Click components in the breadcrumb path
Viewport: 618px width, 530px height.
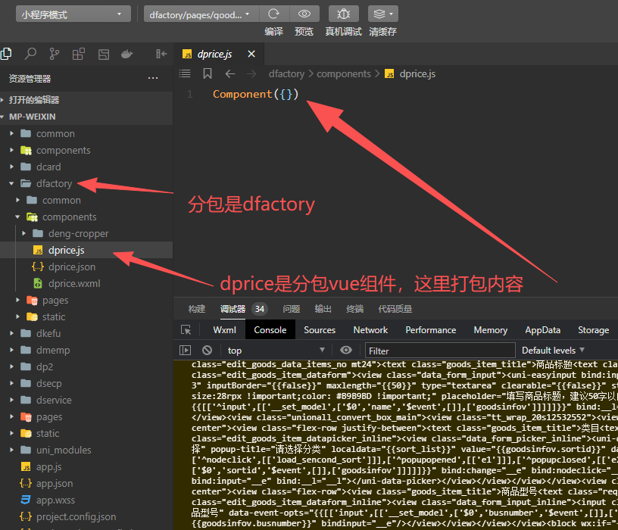pyautogui.click(x=343, y=73)
